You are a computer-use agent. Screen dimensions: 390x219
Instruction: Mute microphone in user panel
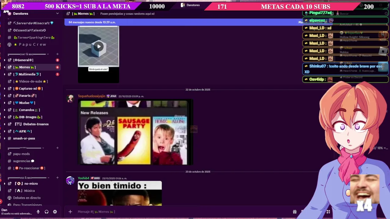tap(38, 212)
